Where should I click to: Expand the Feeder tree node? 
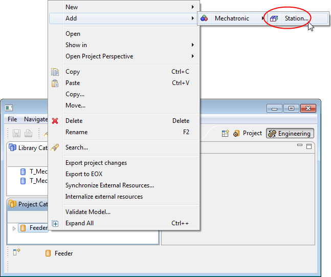point(14,228)
